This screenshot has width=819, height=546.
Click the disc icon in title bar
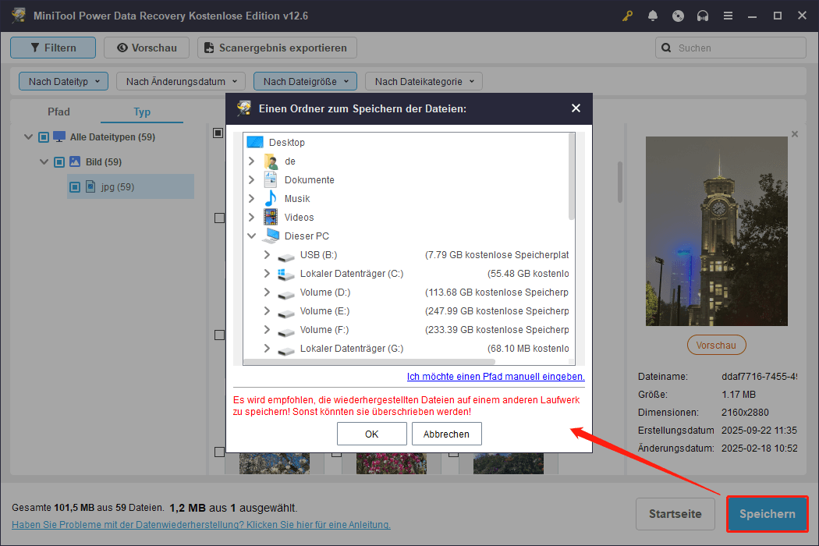tap(678, 16)
